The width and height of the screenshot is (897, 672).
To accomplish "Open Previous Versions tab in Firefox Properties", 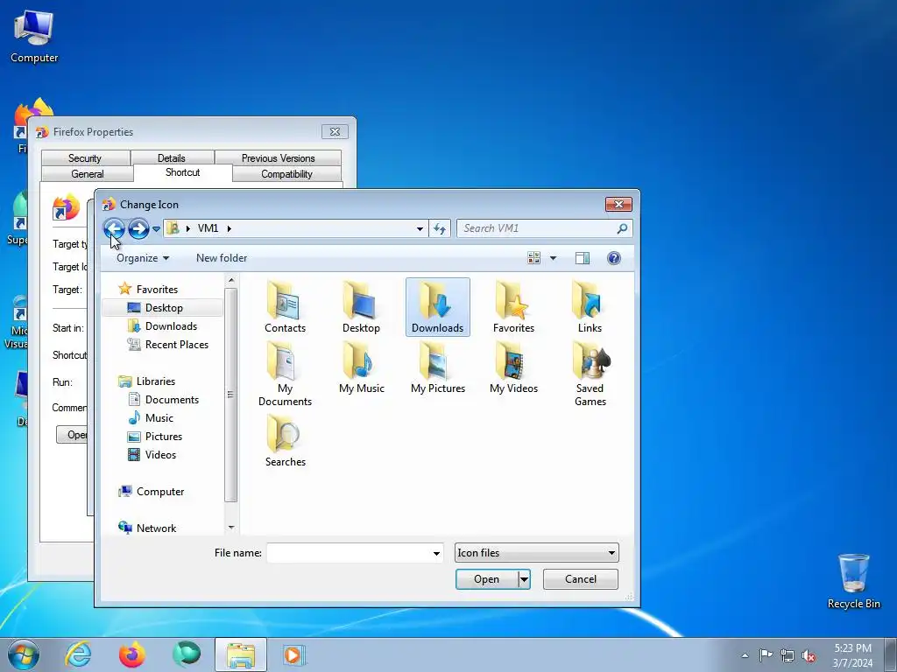I will click(278, 158).
